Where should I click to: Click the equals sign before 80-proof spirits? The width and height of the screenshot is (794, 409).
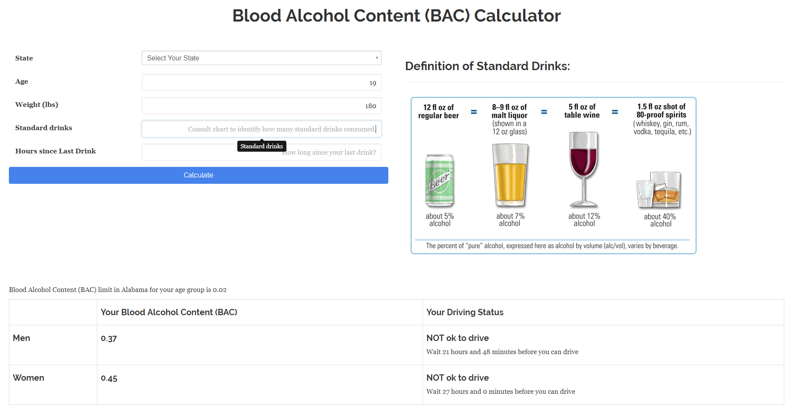615,112
